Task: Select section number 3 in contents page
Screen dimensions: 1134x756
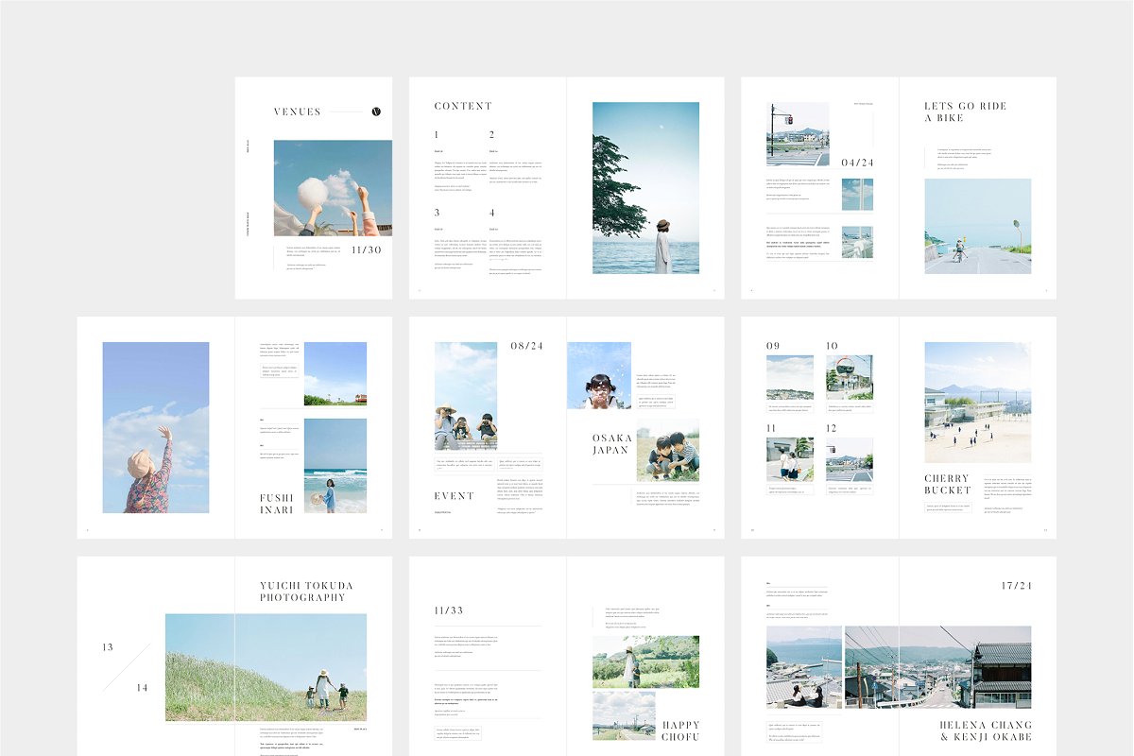Action: 437,213
